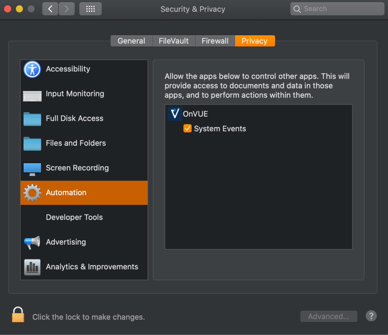
Task: Click the Search field
Action: tap(337, 9)
